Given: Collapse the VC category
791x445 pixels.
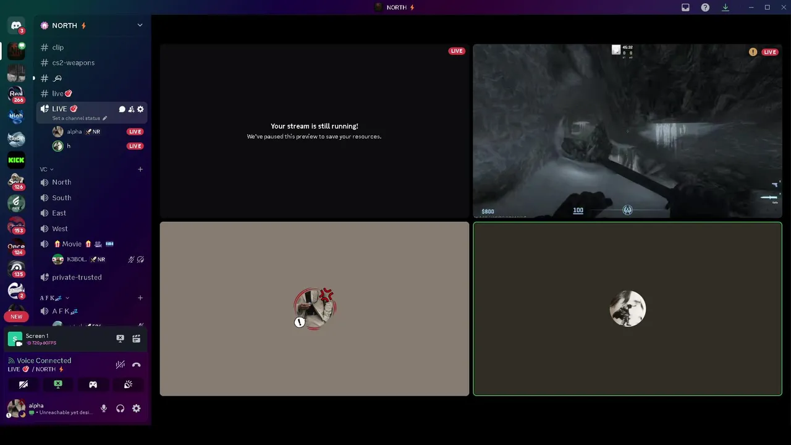Looking at the screenshot, I should [46, 169].
